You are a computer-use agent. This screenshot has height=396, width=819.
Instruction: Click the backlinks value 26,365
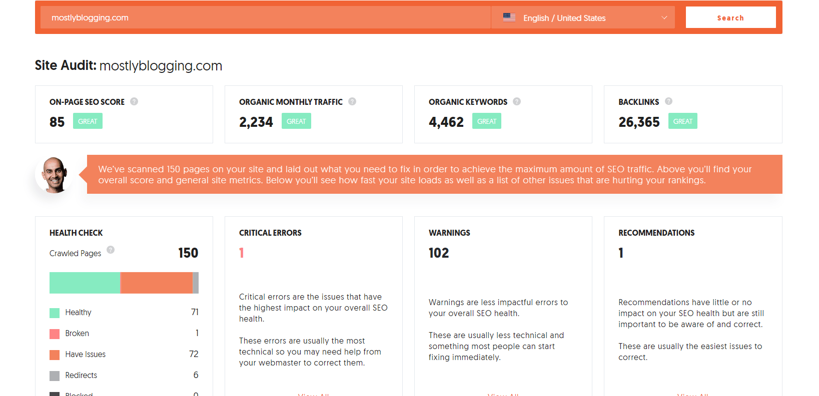click(639, 122)
